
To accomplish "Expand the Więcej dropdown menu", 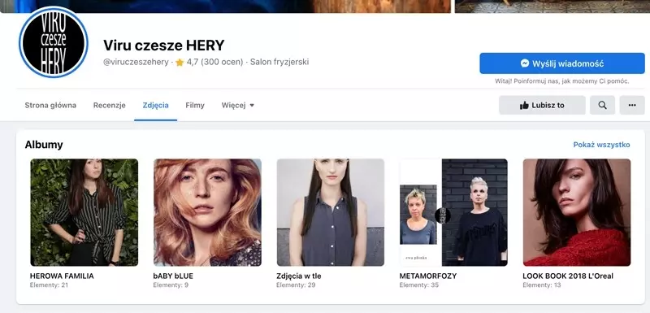I will point(238,106).
